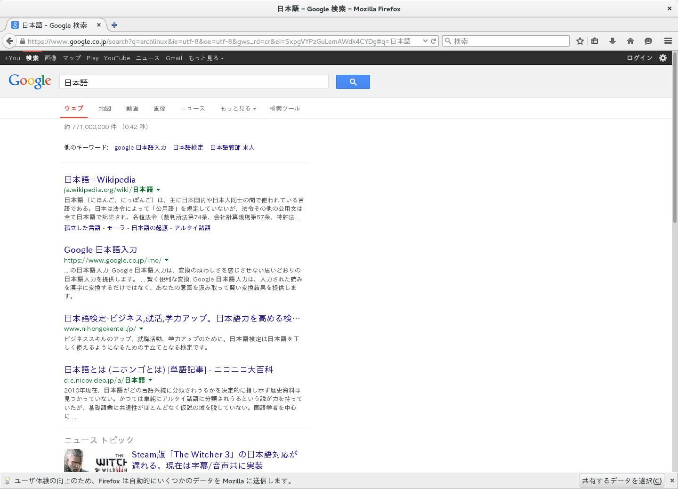This screenshot has height=489, width=678.
Task: Open Gmail in the Google bar
Action: [174, 58]
